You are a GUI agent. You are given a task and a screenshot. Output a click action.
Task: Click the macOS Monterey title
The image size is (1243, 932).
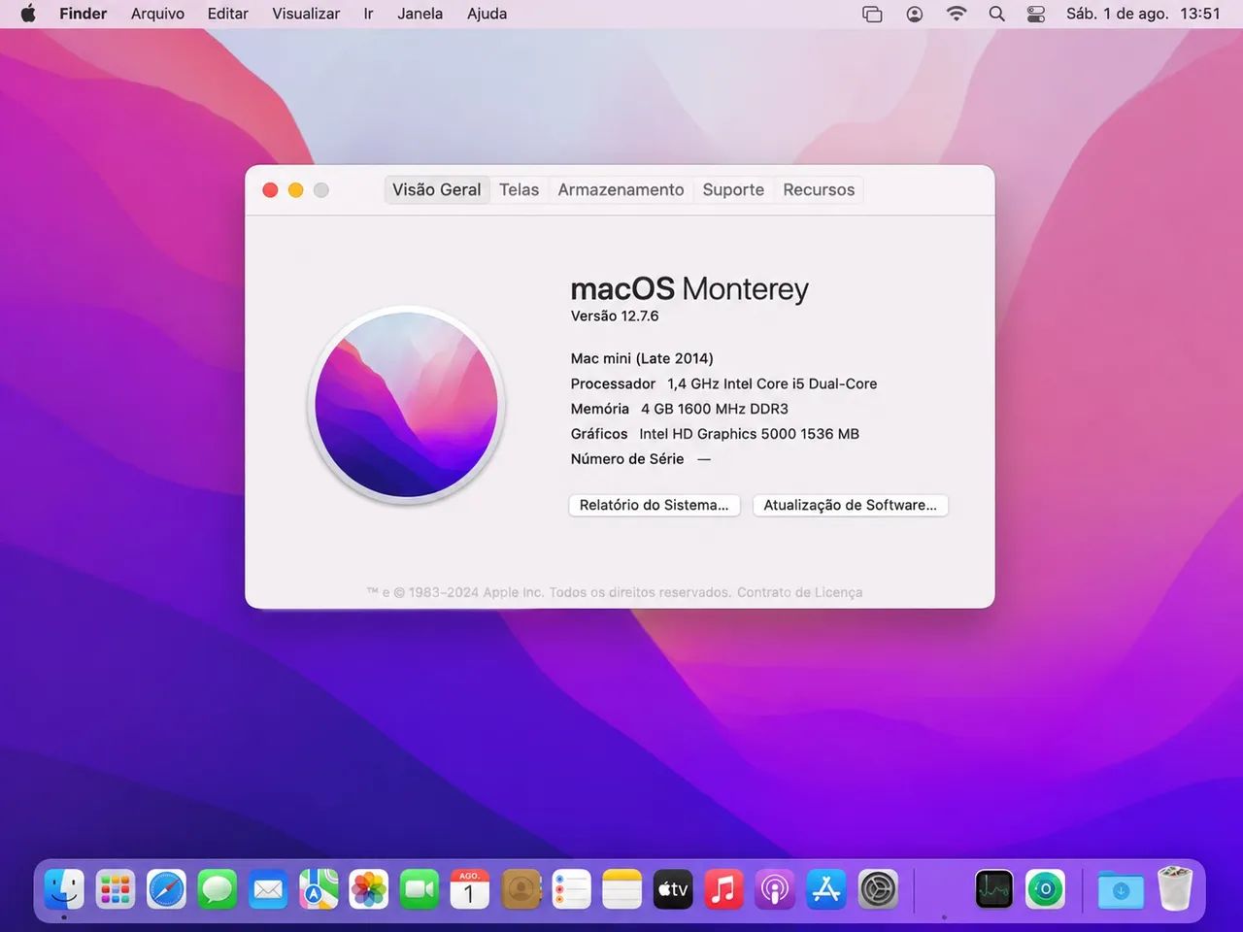[x=689, y=288]
